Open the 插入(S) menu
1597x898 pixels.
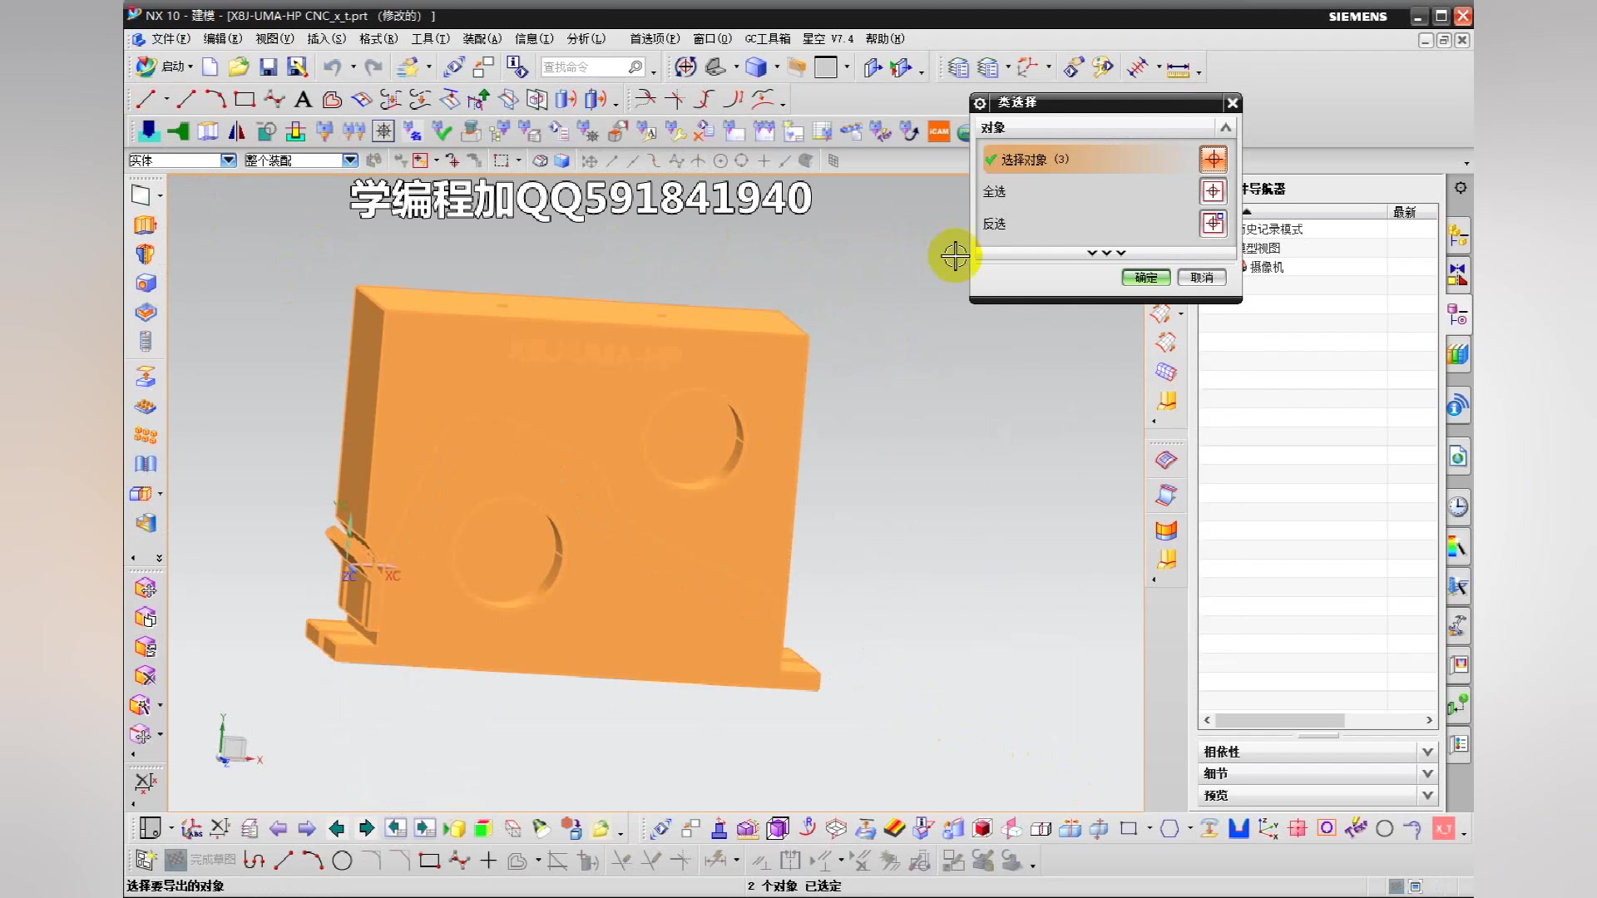[326, 38]
